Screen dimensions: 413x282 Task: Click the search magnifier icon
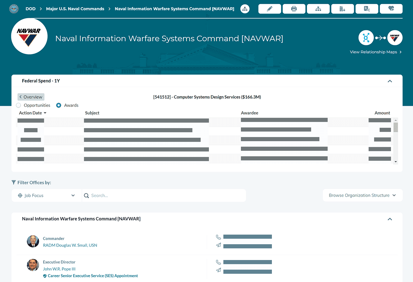point(86,195)
